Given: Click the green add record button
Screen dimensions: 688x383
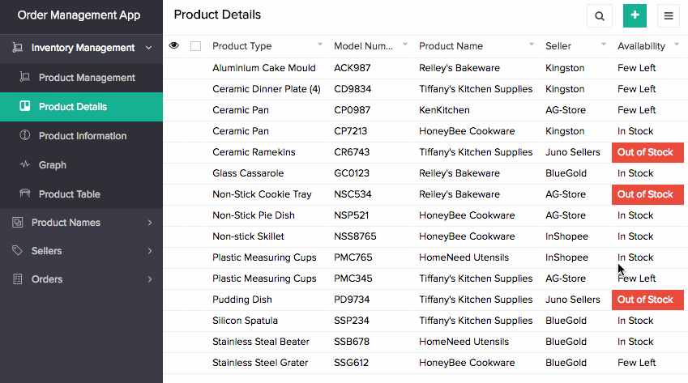Looking at the screenshot, I should 635,15.
